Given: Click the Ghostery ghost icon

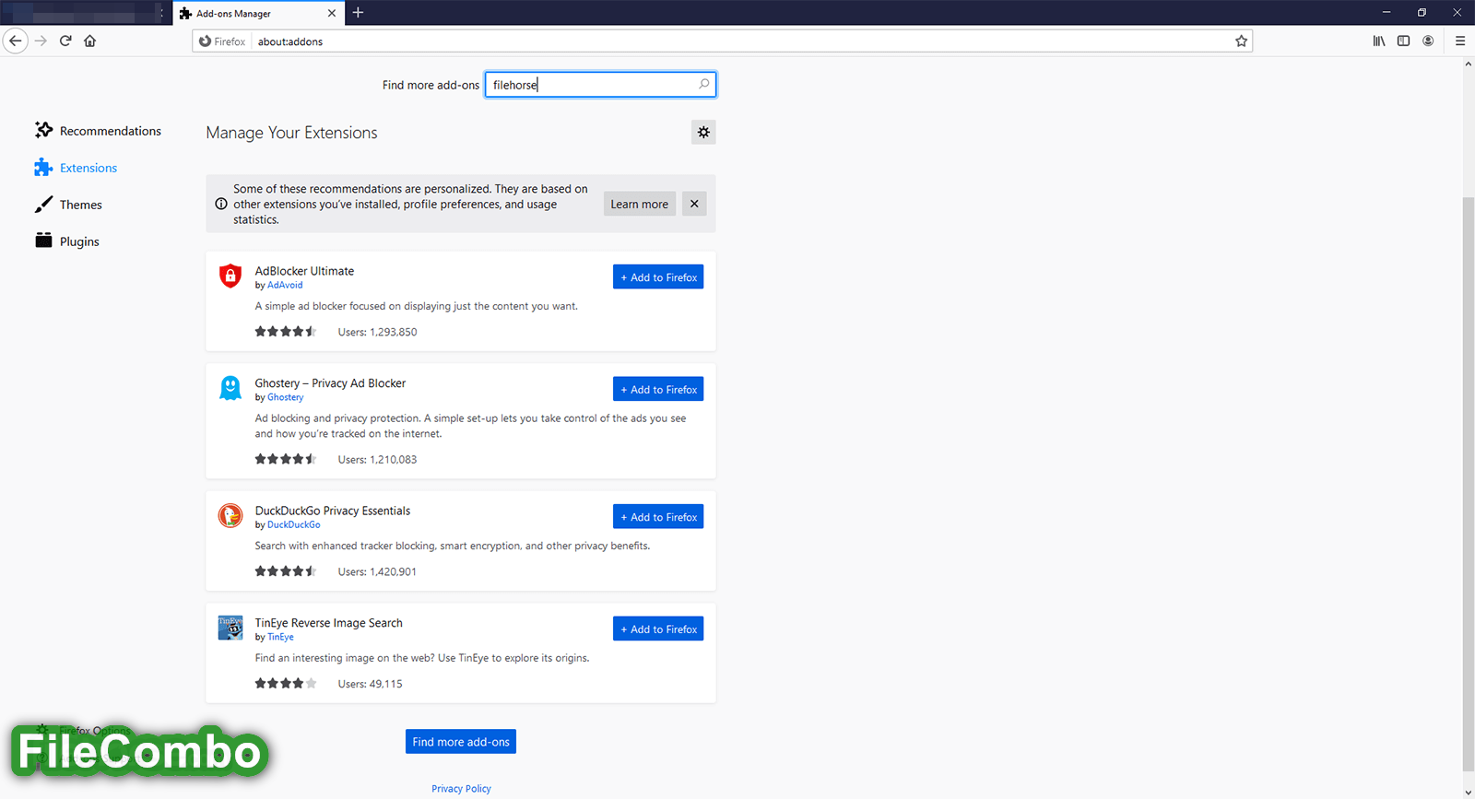Looking at the screenshot, I should point(230,388).
